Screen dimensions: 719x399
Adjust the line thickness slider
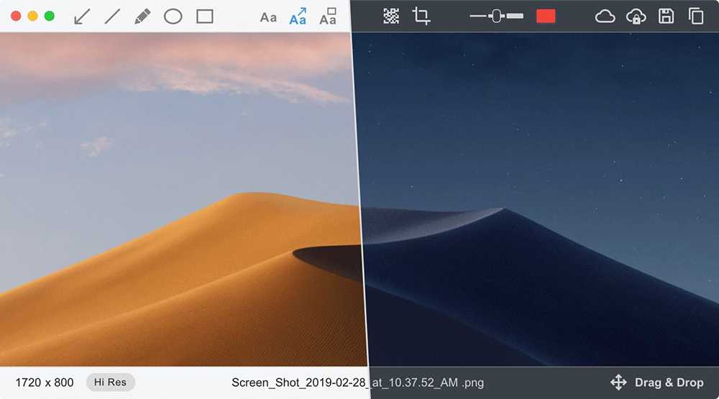(x=496, y=16)
